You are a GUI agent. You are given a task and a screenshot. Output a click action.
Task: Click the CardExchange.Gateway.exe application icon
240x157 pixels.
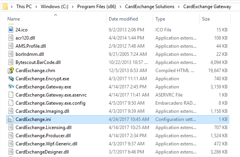pos(11,86)
